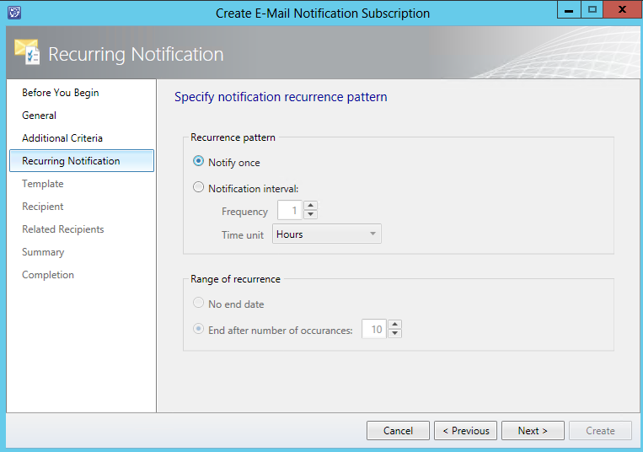Open the Template step
The height and width of the screenshot is (452, 643).
(x=43, y=184)
